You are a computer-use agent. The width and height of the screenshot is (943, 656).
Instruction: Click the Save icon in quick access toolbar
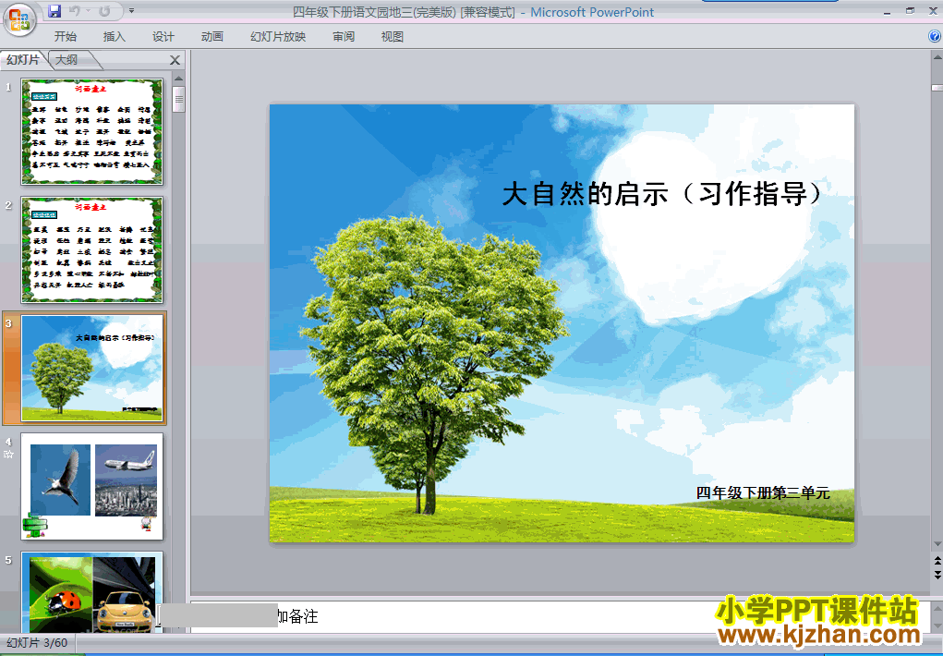click(x=54, y=11)
